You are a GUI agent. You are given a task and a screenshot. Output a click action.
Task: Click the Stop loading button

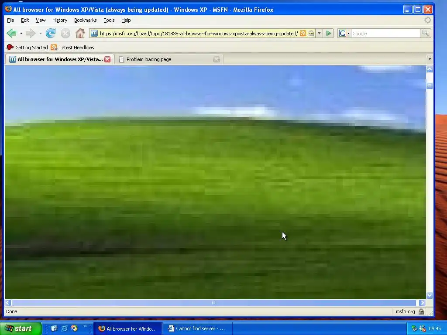[x=65, y=33]
